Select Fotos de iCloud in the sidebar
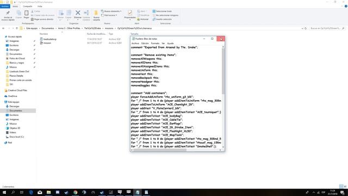Screen dimensions: 348x196 tap(17, 58)
